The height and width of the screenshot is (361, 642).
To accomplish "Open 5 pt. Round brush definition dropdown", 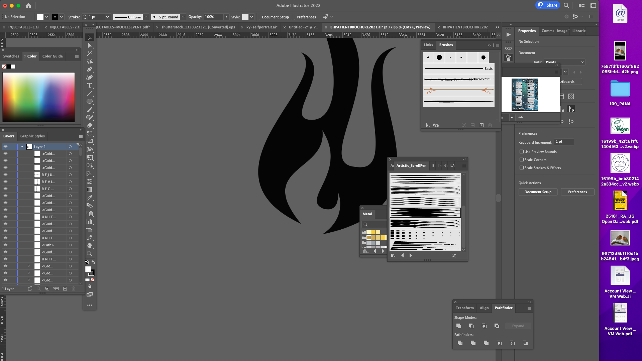I will [x=183, y=17].
